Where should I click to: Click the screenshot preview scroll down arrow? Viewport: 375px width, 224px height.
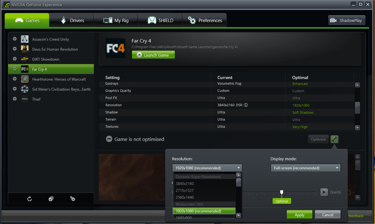click(x=358, y=197)
